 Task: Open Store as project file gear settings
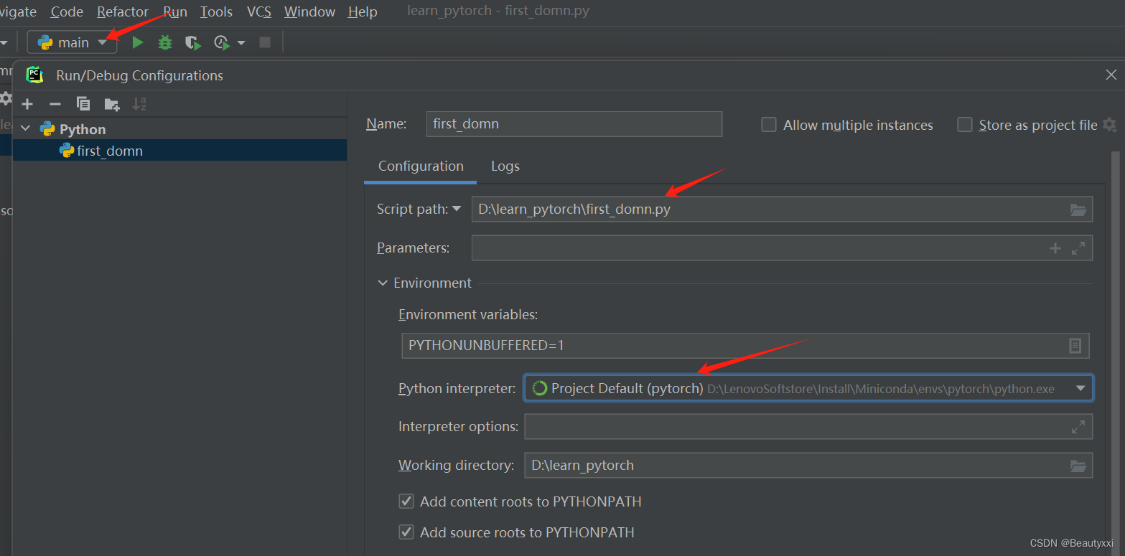[1110, 125]
